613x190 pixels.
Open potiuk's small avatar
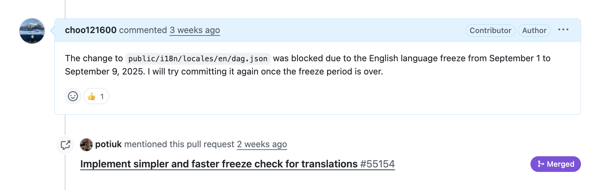tap(86, 144)
